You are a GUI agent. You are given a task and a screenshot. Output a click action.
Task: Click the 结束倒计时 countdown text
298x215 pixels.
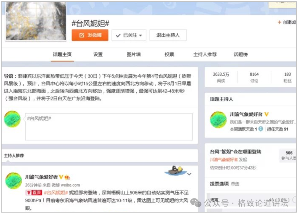click(x=233, y=168)
